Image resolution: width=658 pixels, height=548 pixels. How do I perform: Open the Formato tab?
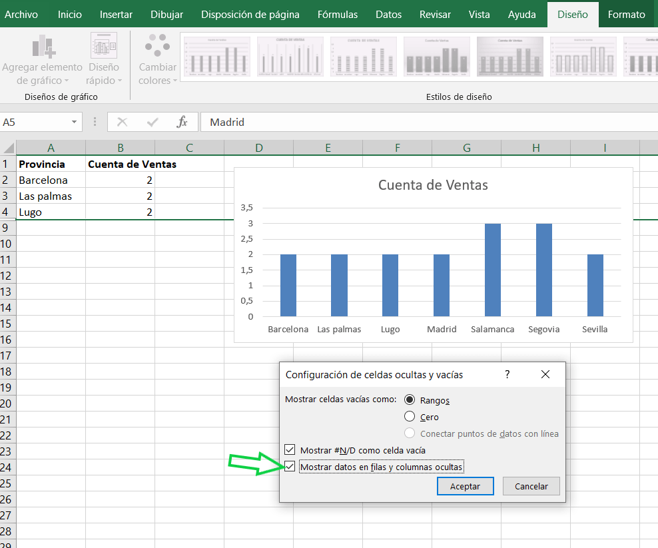pyautogui.click(x=626, y=14)
